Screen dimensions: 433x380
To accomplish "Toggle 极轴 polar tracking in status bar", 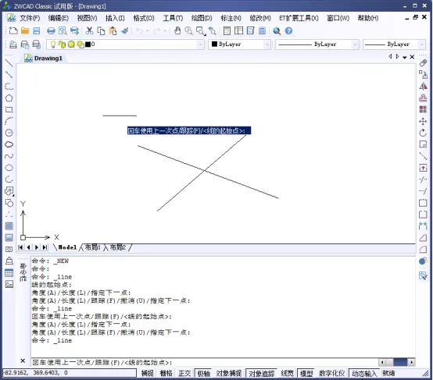I will 203,374.
